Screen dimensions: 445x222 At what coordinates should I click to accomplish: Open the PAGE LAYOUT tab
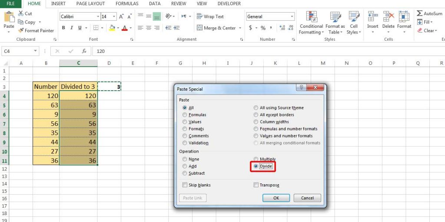(90, 3)
